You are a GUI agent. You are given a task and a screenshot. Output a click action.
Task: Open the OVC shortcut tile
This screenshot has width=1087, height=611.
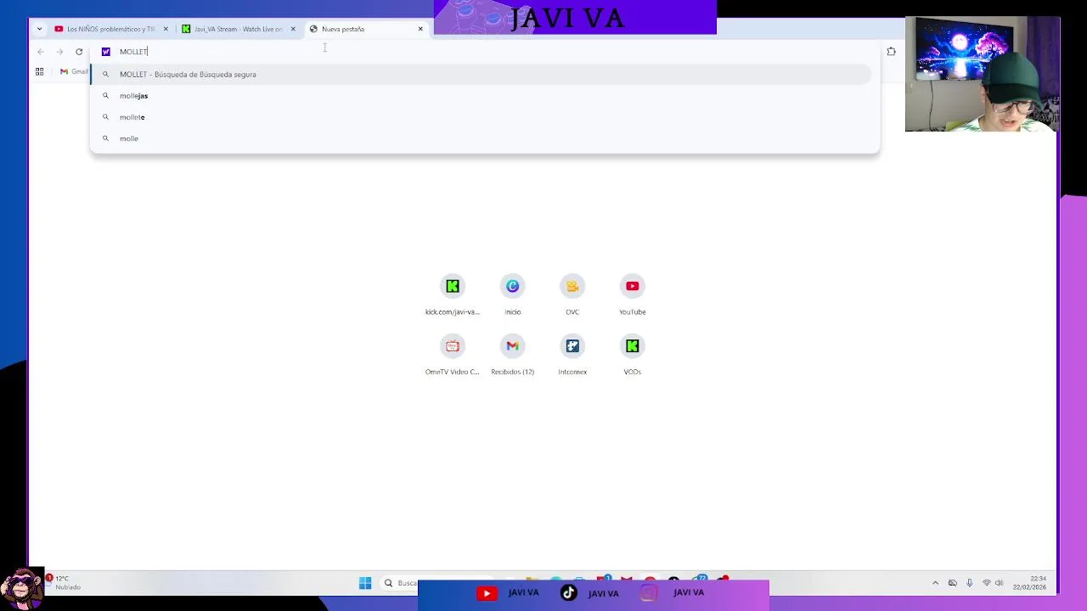point(572,295)
